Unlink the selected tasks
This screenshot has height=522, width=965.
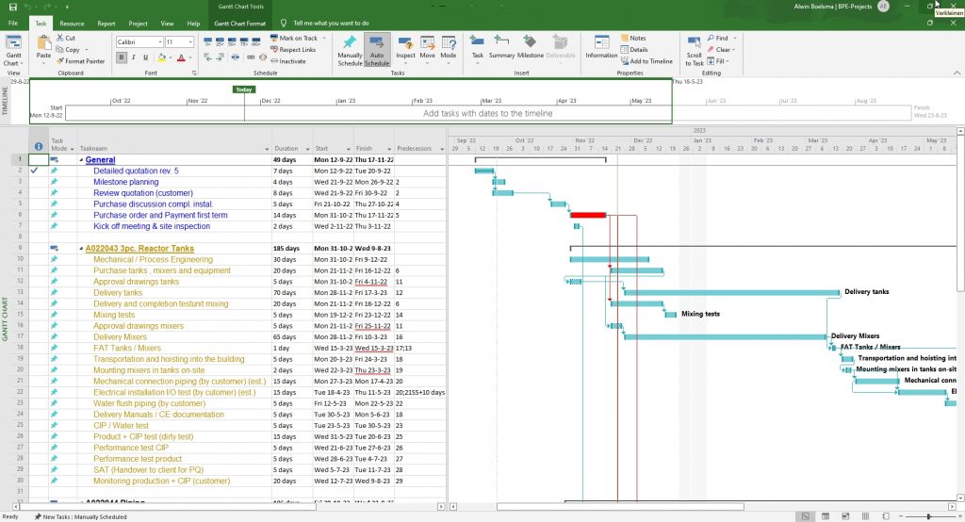(263, 57)
